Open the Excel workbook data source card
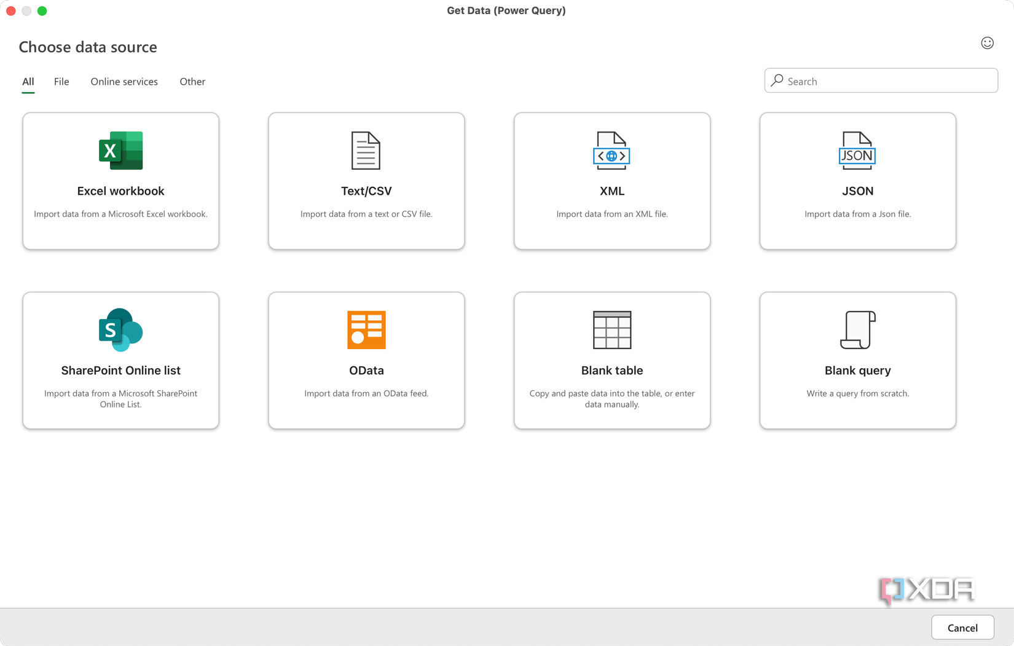The width and height of the screenshot is (1014, 646). pyautogui.click(x=120, y=181)
